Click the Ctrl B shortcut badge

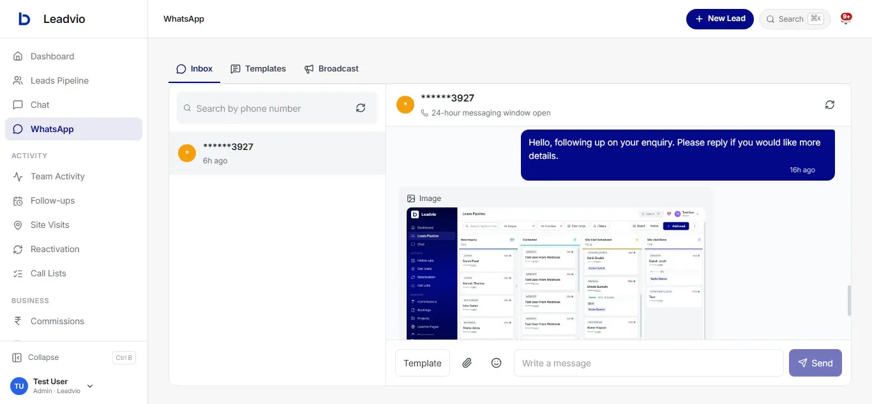coord(124,357)
